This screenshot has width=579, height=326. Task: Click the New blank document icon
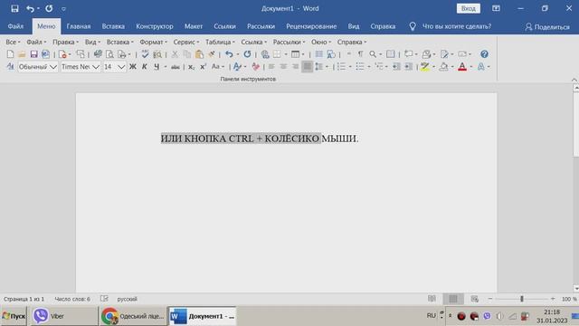tap(10, 54)
